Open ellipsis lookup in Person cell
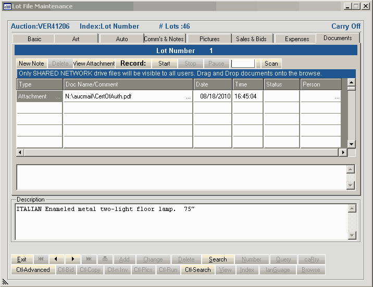Screen dimensions: 373x287 337,97
